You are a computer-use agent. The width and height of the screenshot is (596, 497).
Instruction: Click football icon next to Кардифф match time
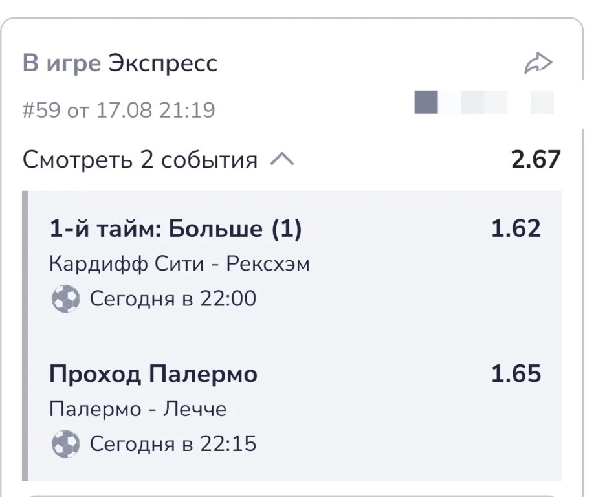tap(65, 299)
